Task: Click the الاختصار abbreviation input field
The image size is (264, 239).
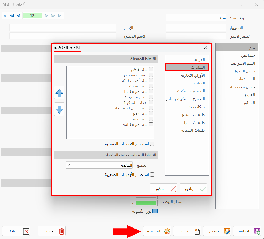Action: coord(196,27)
